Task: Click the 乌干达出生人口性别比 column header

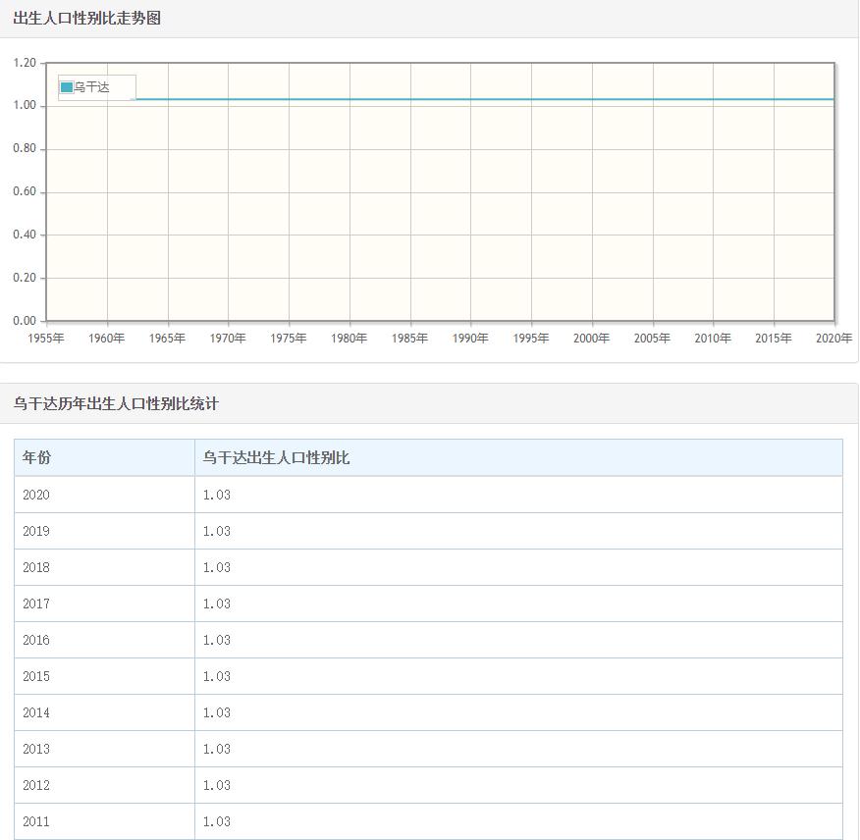Action: [275, 457]
